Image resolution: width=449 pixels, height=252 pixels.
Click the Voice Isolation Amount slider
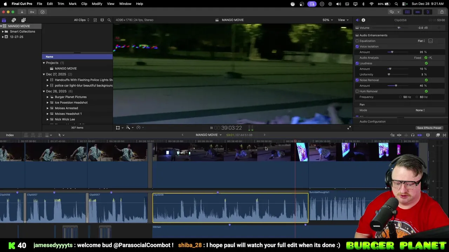click(398, 52)
